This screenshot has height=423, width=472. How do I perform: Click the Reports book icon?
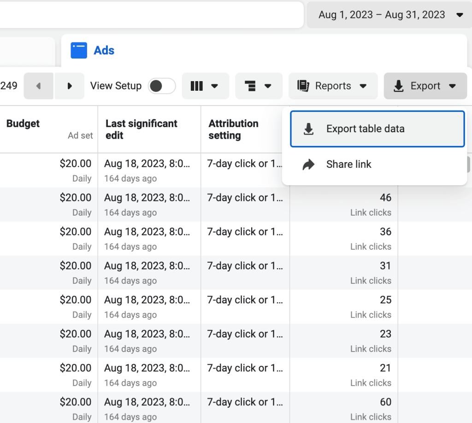303,86
